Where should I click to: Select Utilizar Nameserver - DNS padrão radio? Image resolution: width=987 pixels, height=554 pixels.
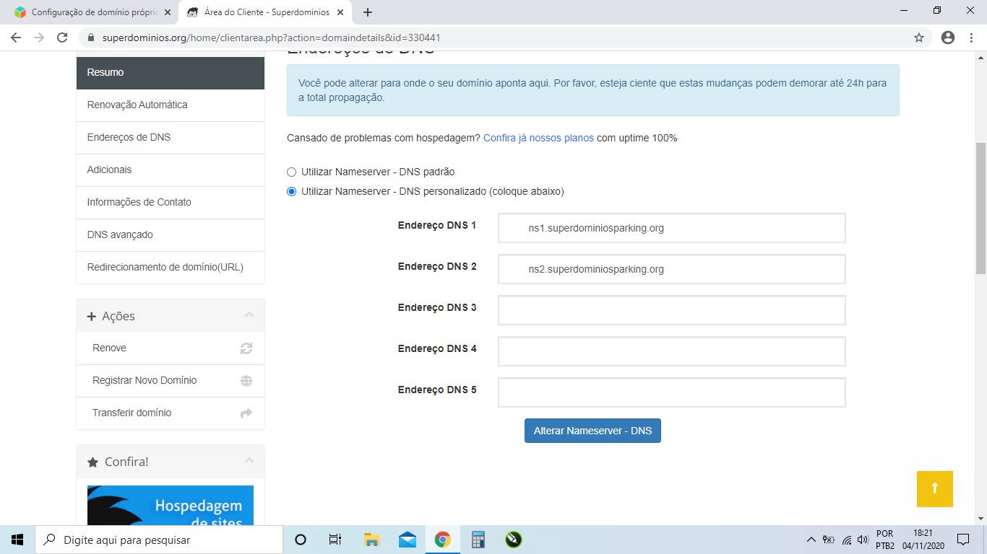(292, 172)
